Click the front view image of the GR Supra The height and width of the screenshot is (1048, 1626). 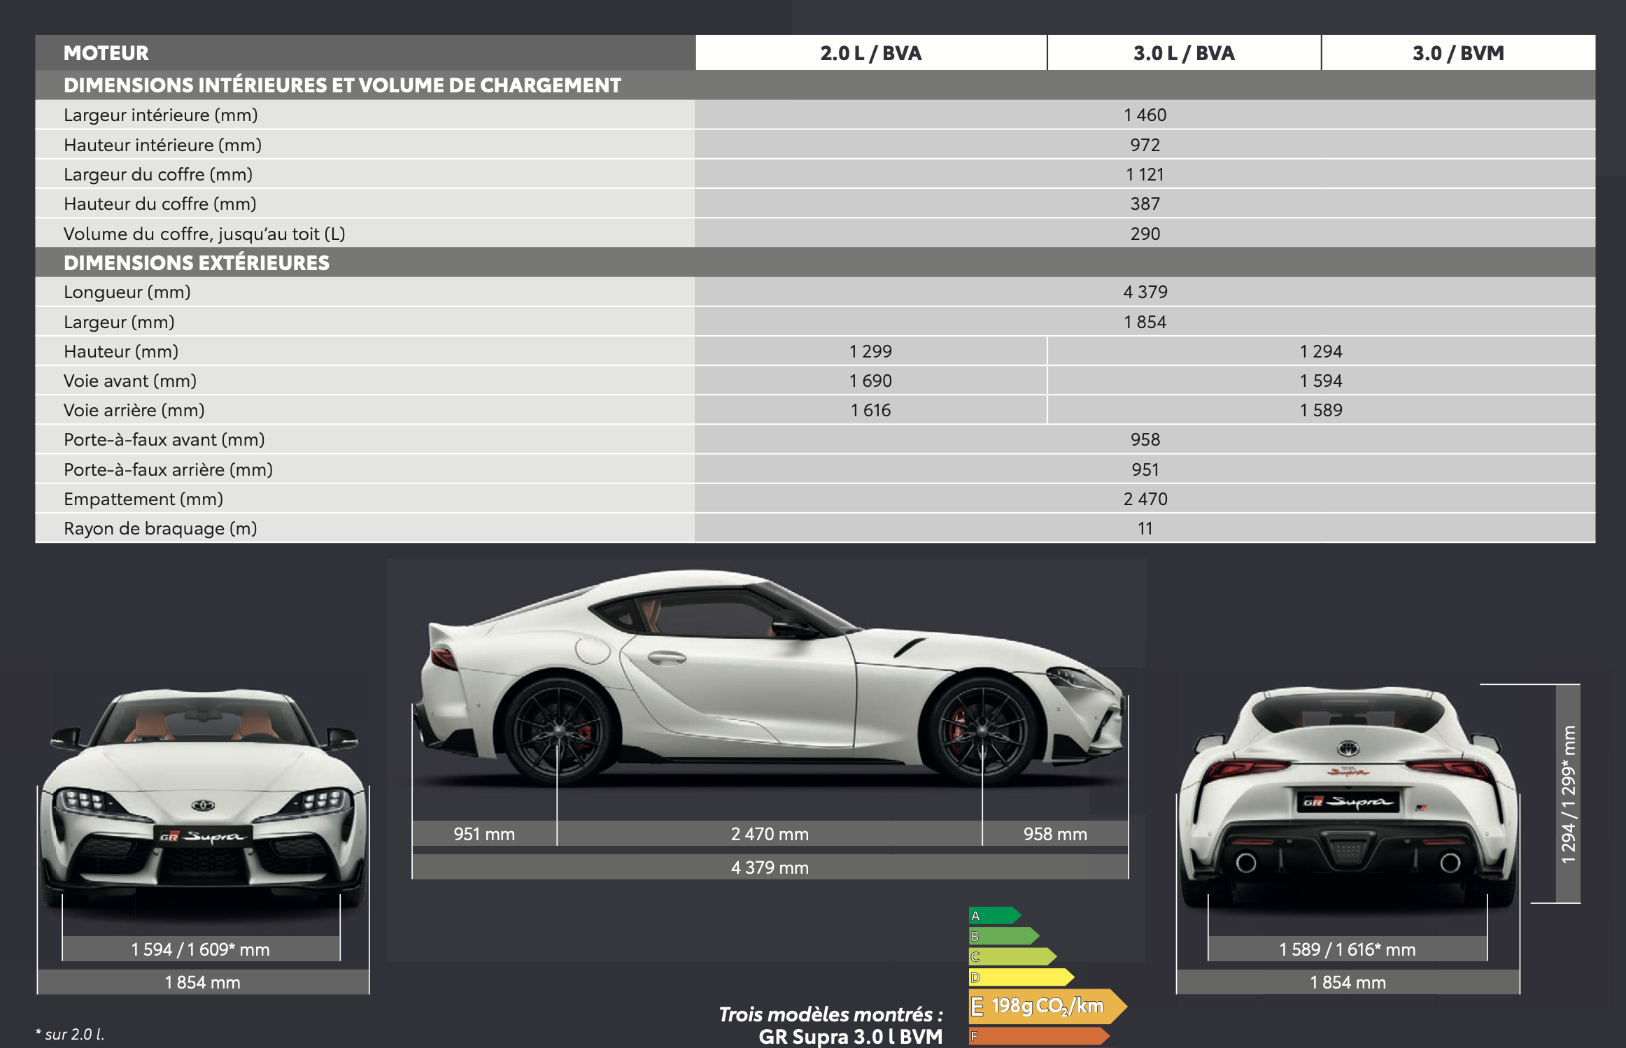click(x=203, y=798)
